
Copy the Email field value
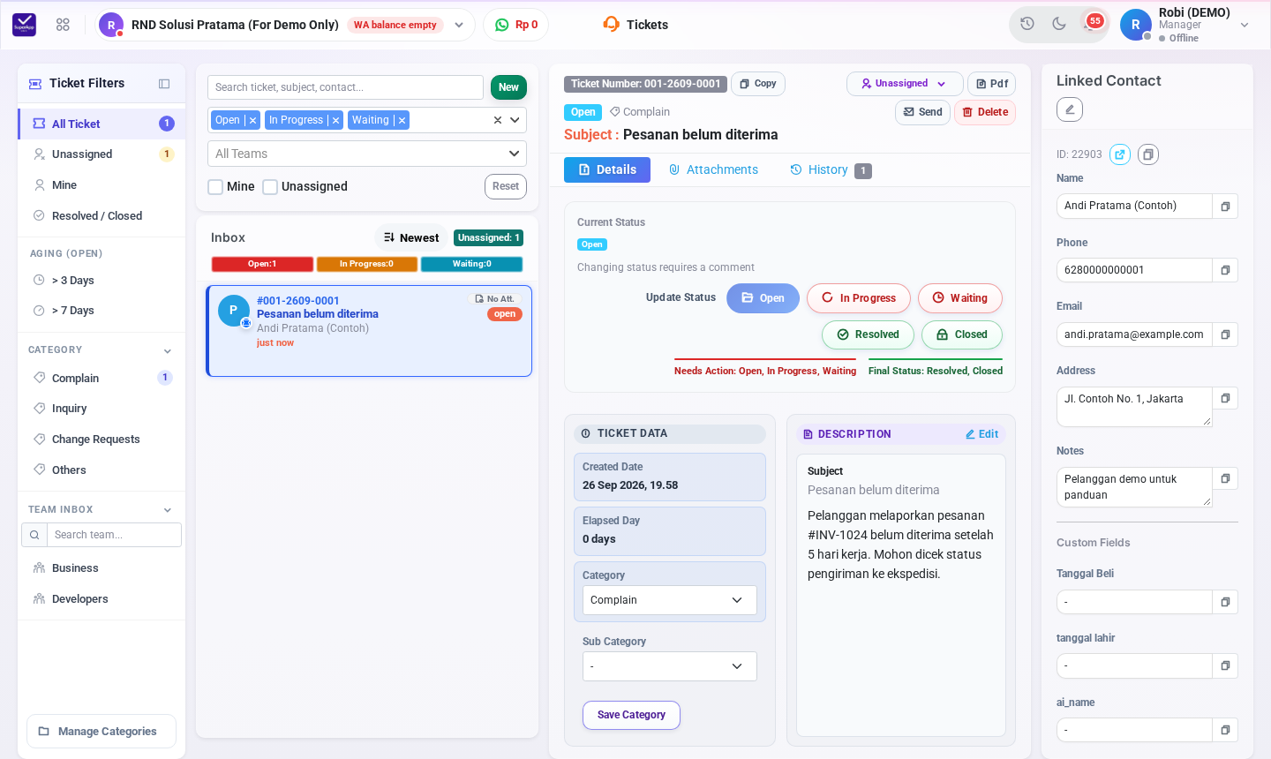(x=1225, y=334)
